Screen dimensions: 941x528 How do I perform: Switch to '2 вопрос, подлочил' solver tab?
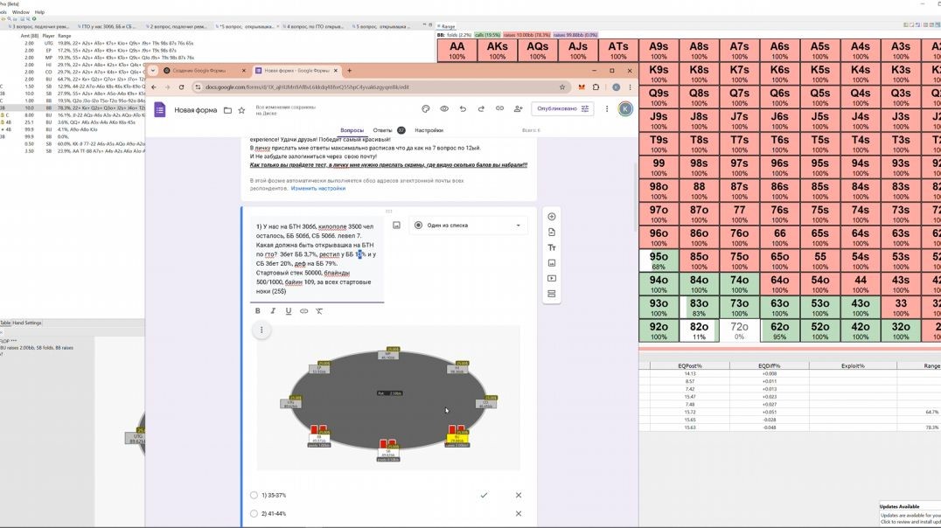click(177, 26)
